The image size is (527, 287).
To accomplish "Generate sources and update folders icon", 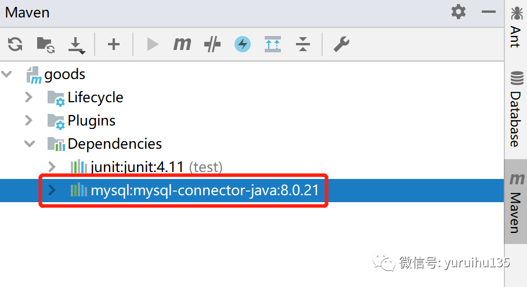I will click(x=46, y=44).
